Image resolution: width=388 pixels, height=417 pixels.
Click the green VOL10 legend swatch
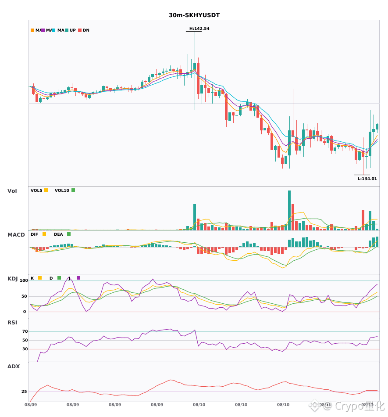(73, 190)
